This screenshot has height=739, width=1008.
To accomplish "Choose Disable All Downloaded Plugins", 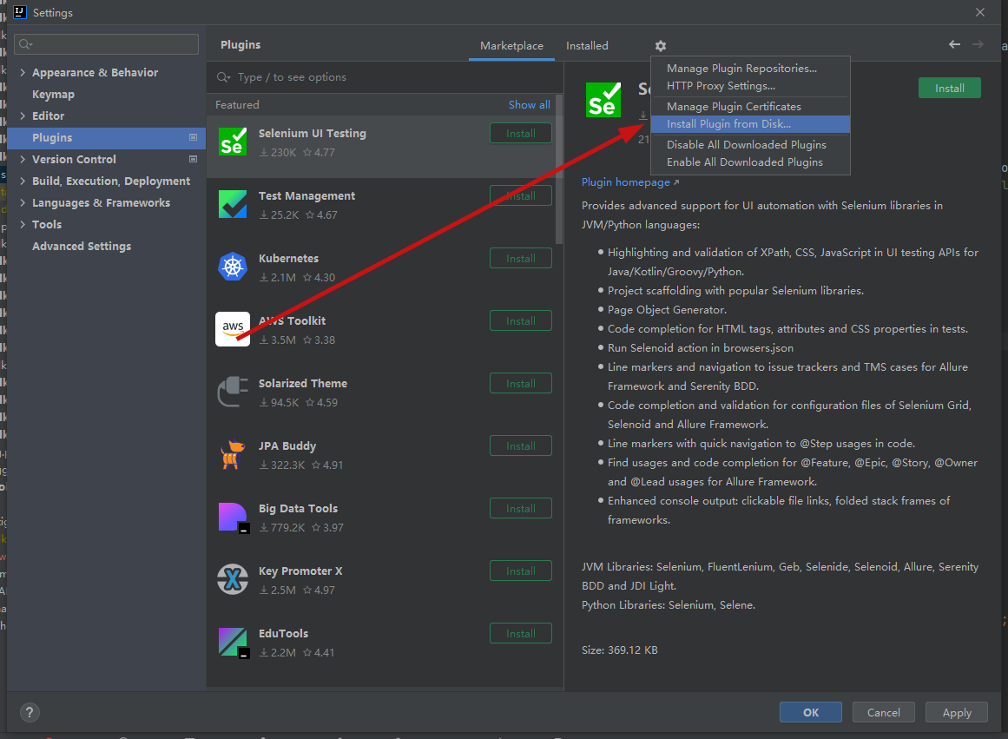I will pos(750,145).
